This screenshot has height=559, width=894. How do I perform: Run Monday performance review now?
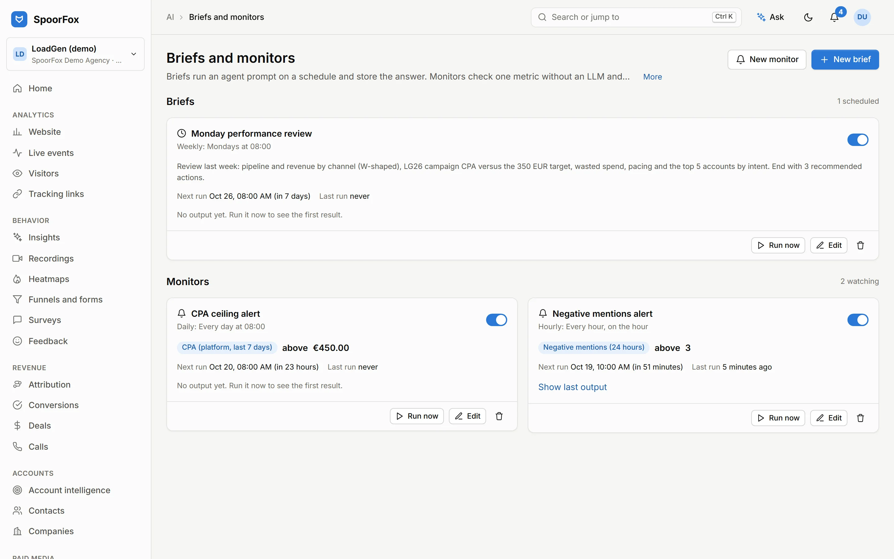tap(778, 245)
